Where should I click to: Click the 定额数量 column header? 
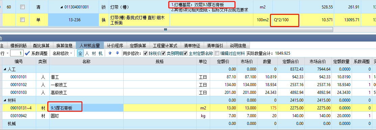click(341, 62)
